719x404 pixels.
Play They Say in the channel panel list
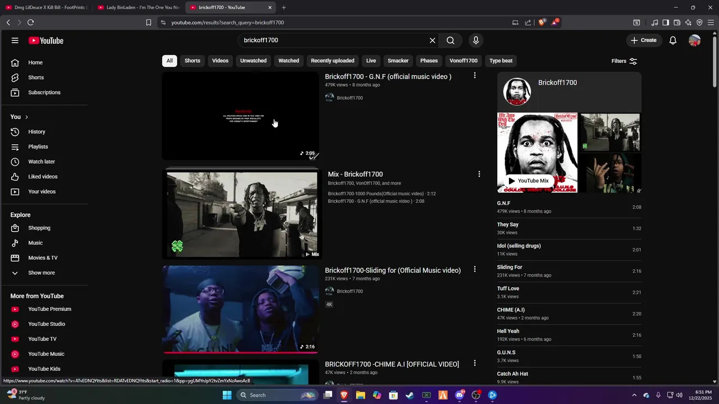[x=569, y=228]
